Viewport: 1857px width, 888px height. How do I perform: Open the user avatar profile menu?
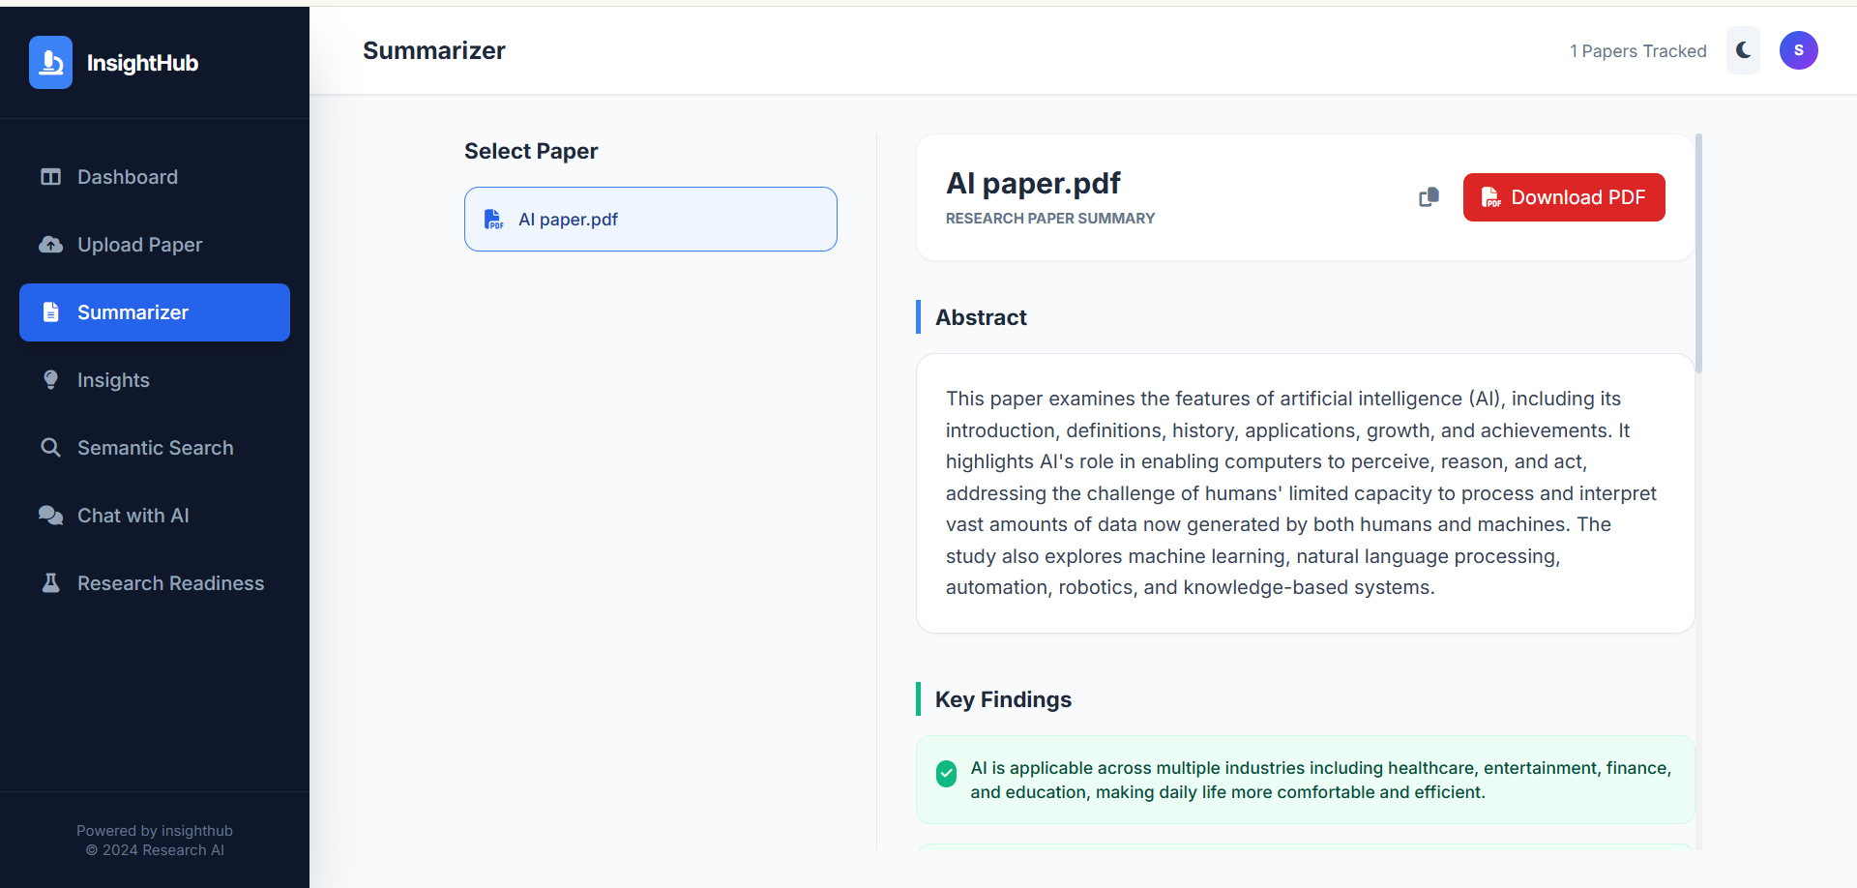coord(1799,50)
